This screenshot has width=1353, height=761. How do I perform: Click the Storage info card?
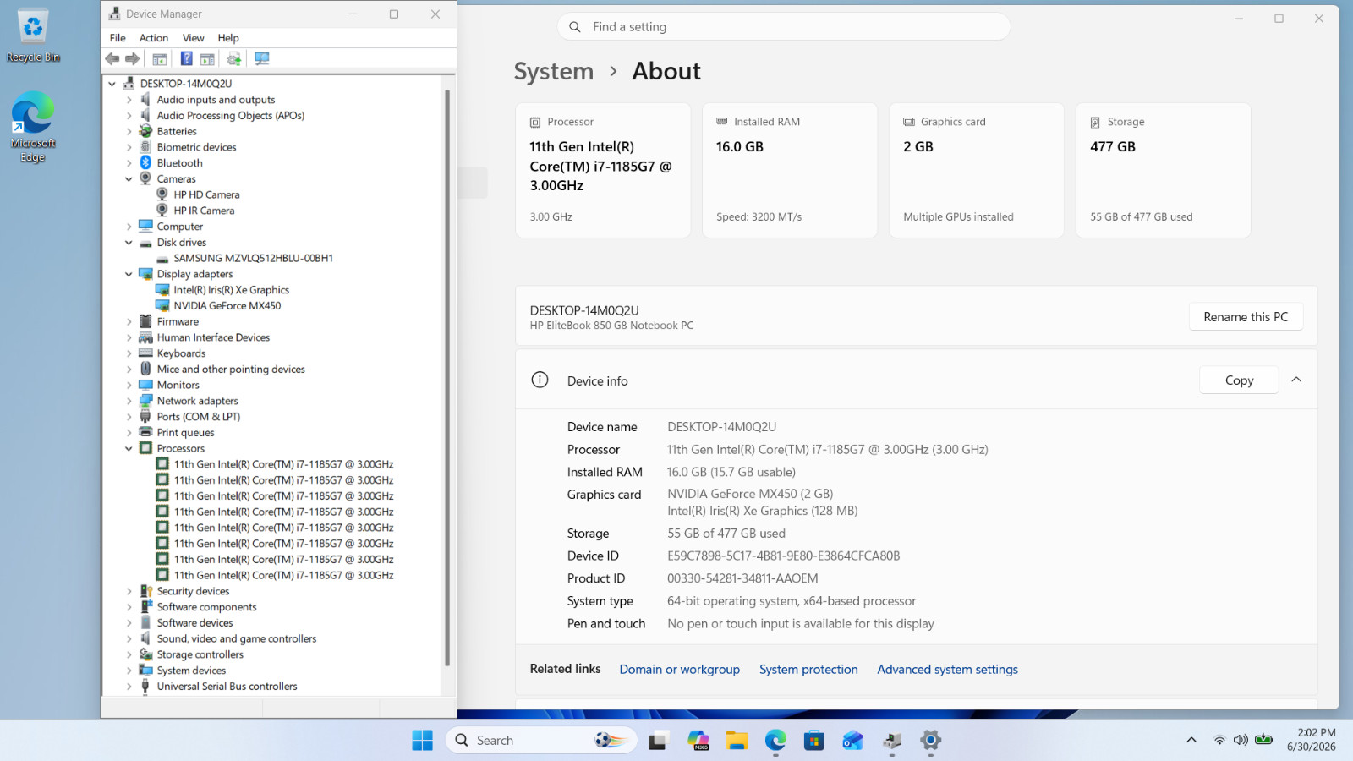point(1164,171)
